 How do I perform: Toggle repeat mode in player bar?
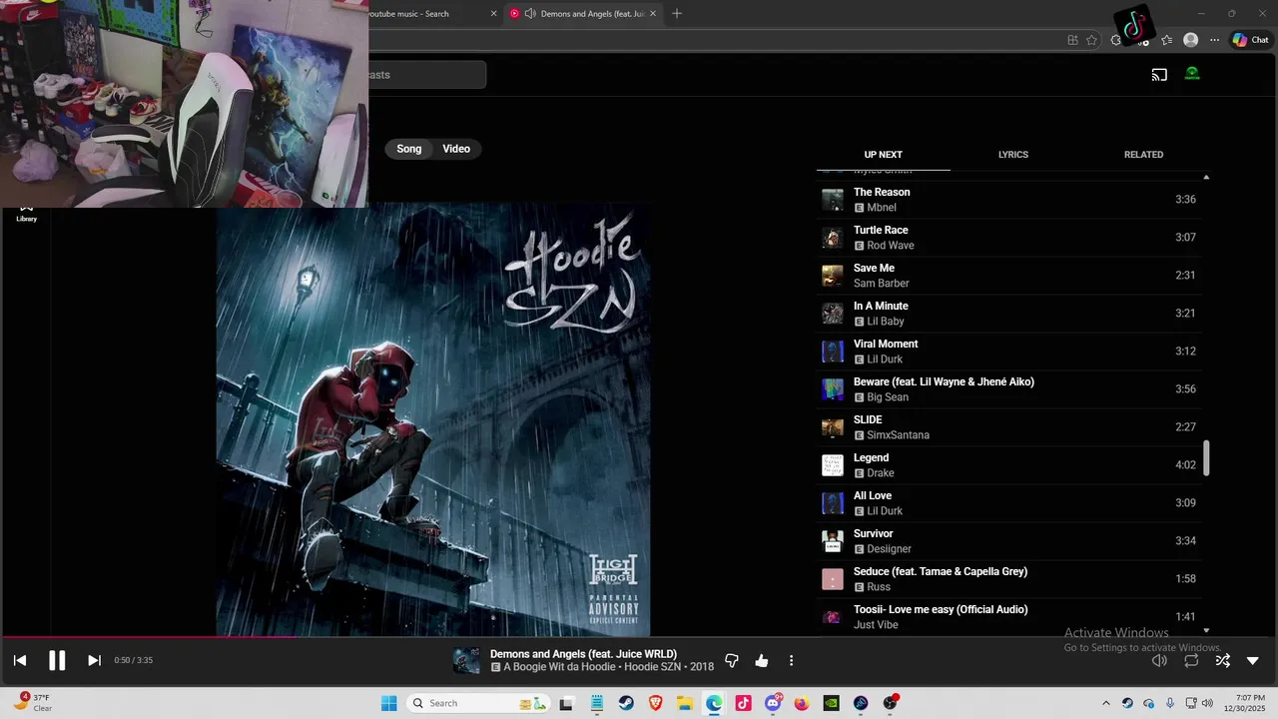1191,660
